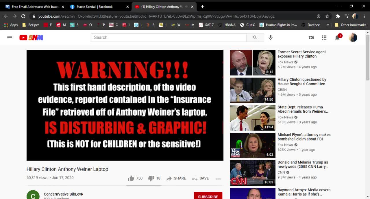370x199 pixels.
Task: Click the address bar URL
Action: tap(156, 16)
